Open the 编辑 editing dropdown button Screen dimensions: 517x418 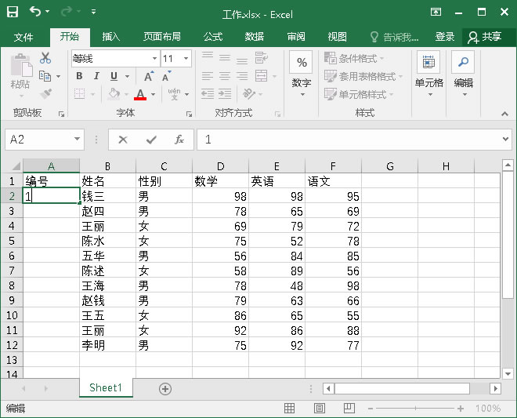tap(463, 75)
